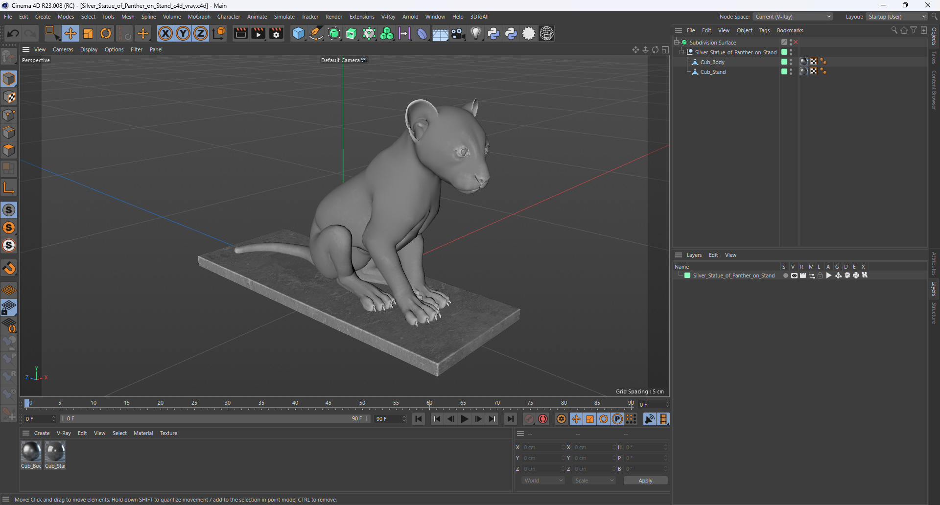940x505 pixels.
Task: Select the Cub_Stand material thumbnail
Action: point(55,452)
